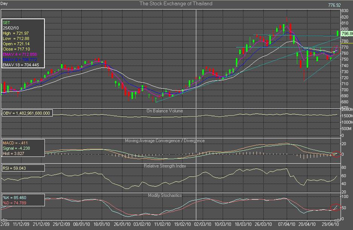Click the 03/02/10 date axis label

[x=142, y=224]
